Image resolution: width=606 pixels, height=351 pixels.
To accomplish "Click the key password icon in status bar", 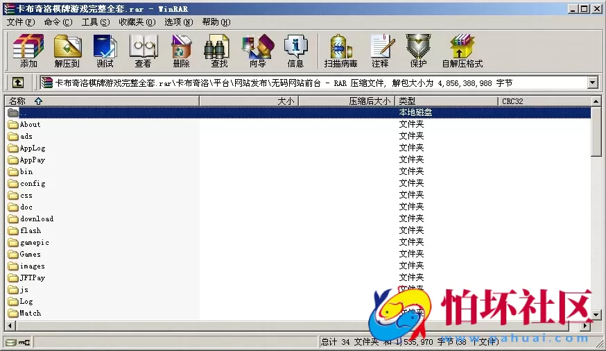I will click(x=24, y=342).
